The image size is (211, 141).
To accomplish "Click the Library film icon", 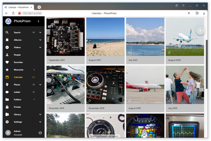I will coord(7,115).
